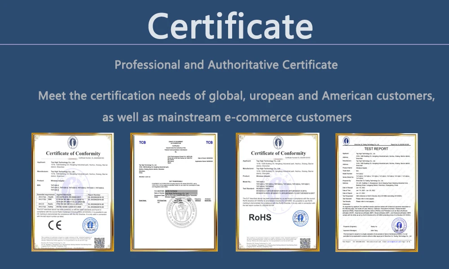Viewport: 449px width, 269px height.
Task: Click the QR code on the RoHS certificate
Action: [305, 242]
